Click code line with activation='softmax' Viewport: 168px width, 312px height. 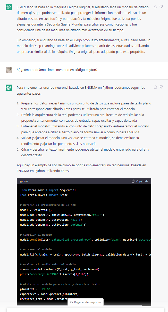coord(53,225)
